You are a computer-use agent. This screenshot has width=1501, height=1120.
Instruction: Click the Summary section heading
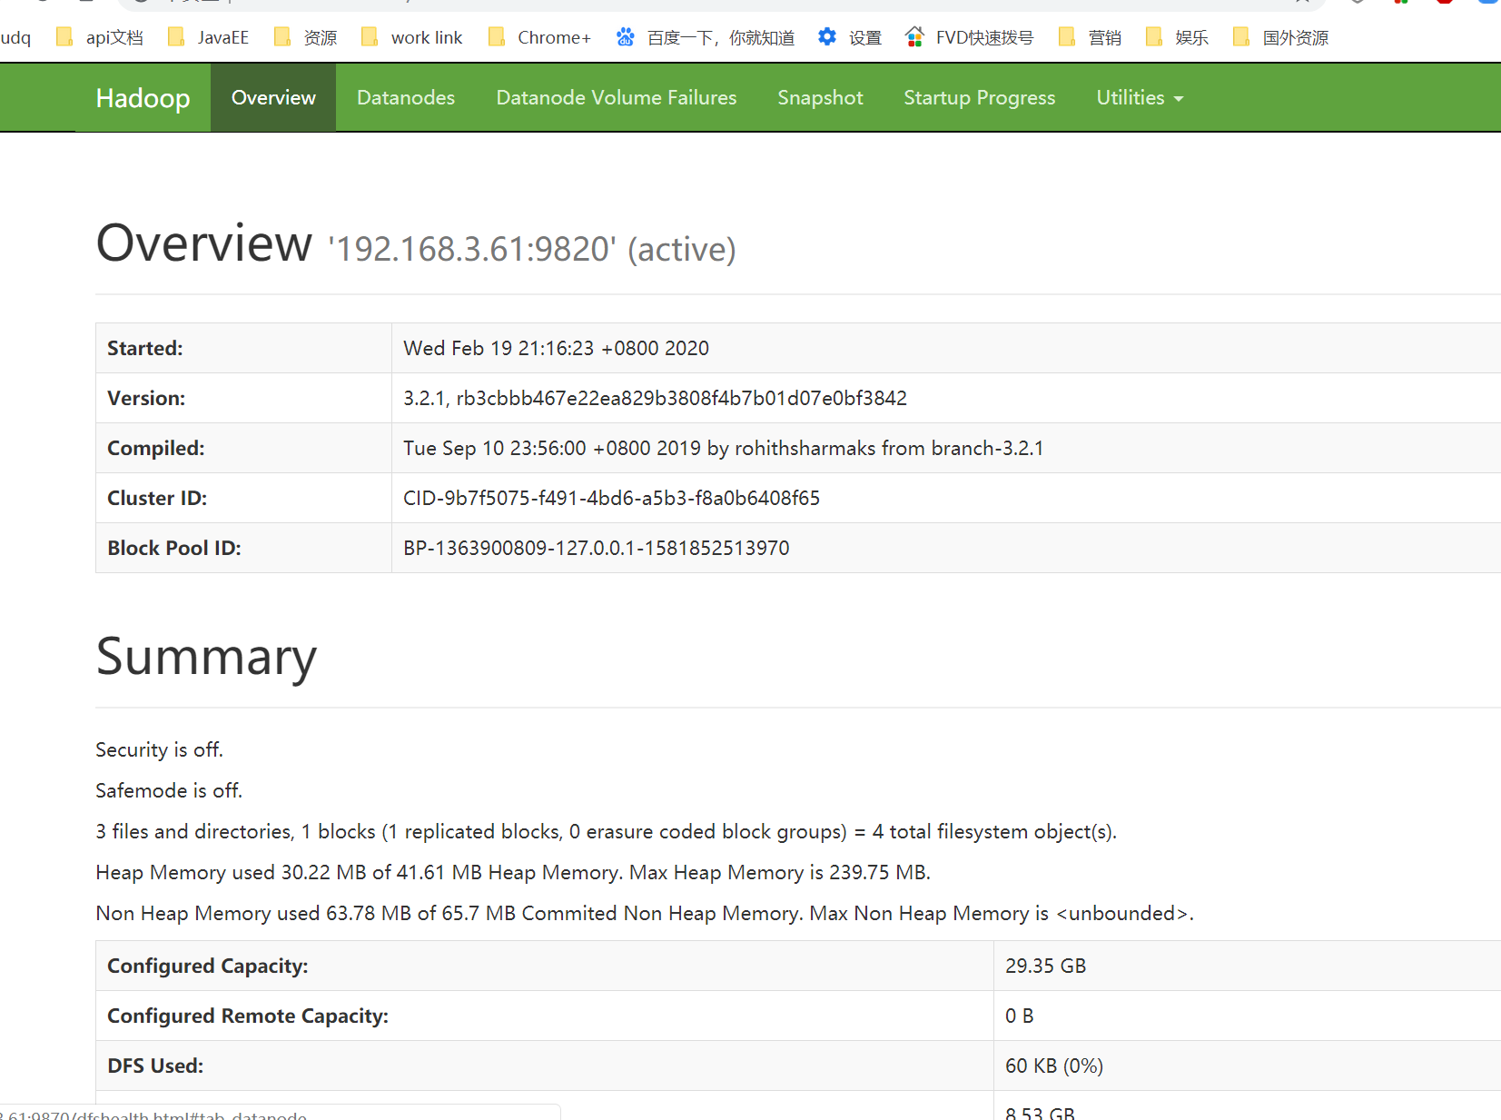click(206, 657)
